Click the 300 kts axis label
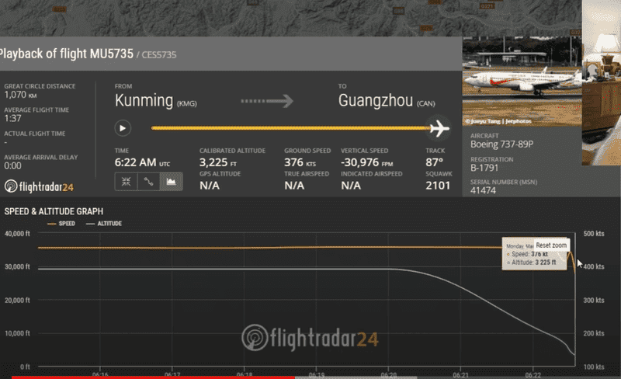 [594, 301]
